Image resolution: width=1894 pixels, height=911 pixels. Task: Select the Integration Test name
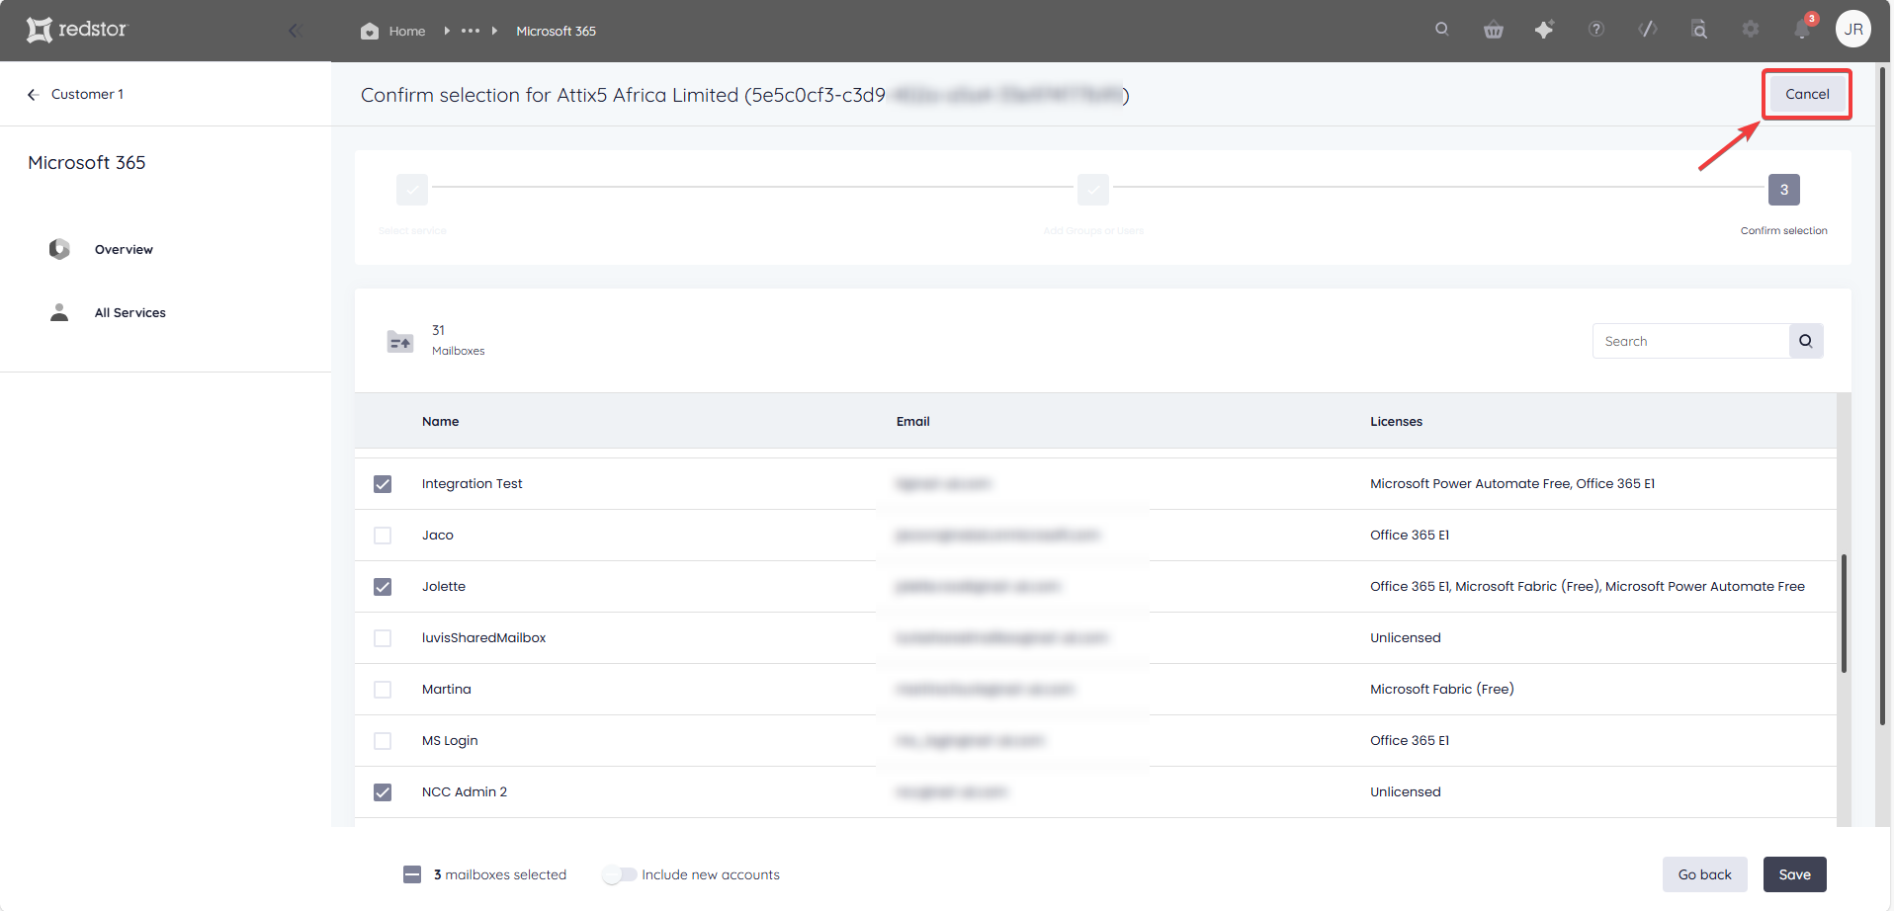click(472, 483)
